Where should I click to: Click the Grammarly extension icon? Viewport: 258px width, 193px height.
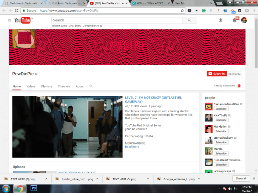coord(204,10)
